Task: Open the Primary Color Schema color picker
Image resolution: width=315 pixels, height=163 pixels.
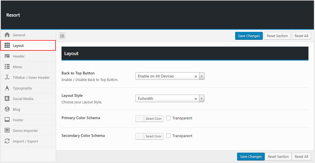Action: [149, 118]
